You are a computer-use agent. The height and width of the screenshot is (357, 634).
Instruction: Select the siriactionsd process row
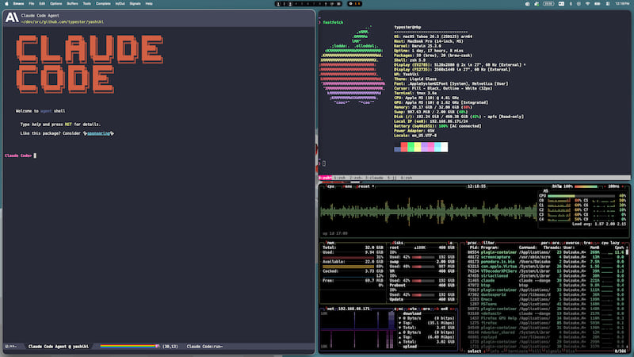tap(545, 275)
